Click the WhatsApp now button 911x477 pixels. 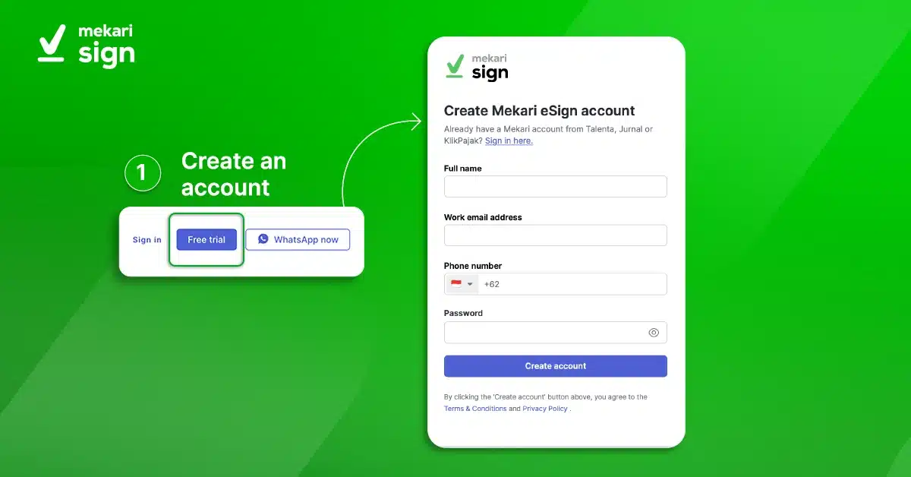[298, 239]
